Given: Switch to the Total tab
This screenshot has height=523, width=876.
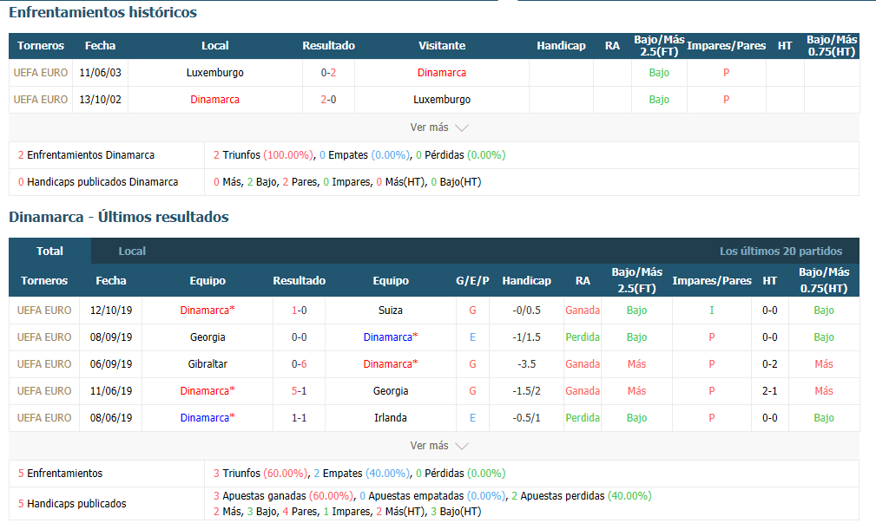Looking at the screenshot, I should [49, 252].
